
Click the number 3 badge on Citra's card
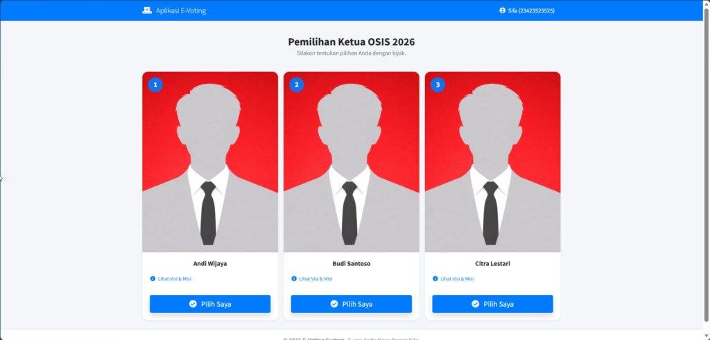pos(438,84)
